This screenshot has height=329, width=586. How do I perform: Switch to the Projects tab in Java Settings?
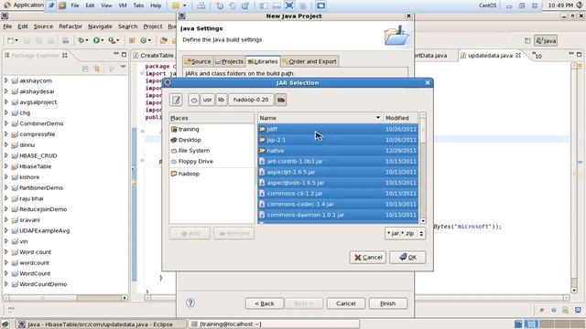(229, 61)
